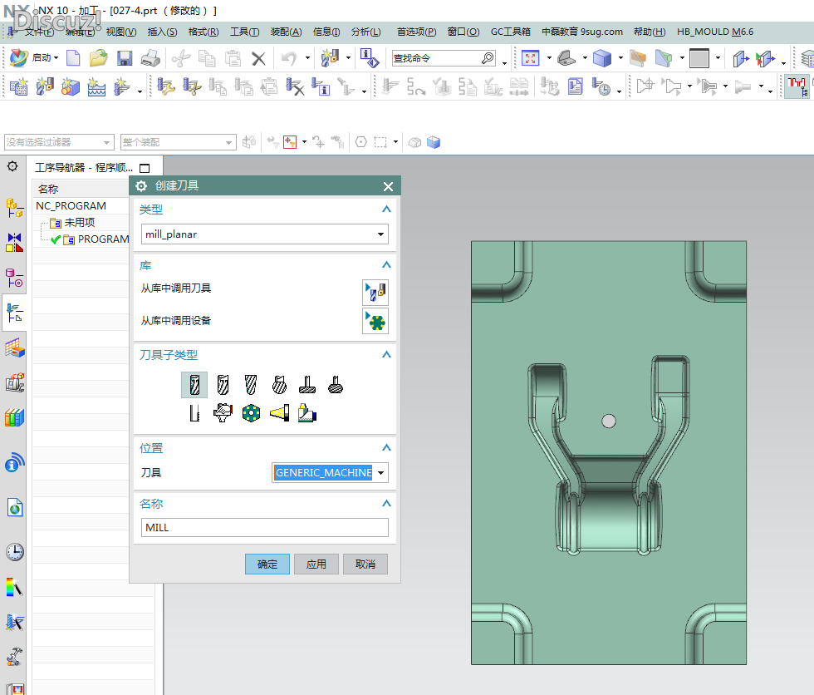Open the 视图(V) menu
The height and width of the screenshot is (695, 814).
coord(121,32)
